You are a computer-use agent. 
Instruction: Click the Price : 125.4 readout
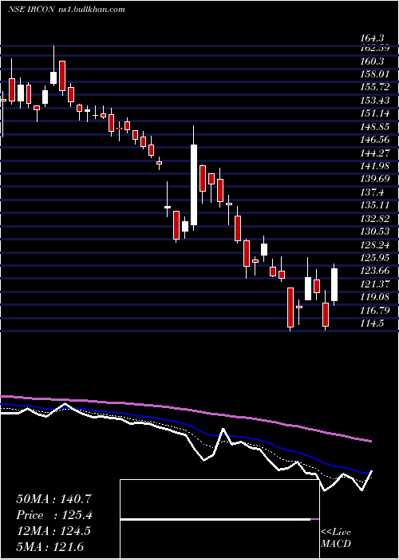(54, 515)
